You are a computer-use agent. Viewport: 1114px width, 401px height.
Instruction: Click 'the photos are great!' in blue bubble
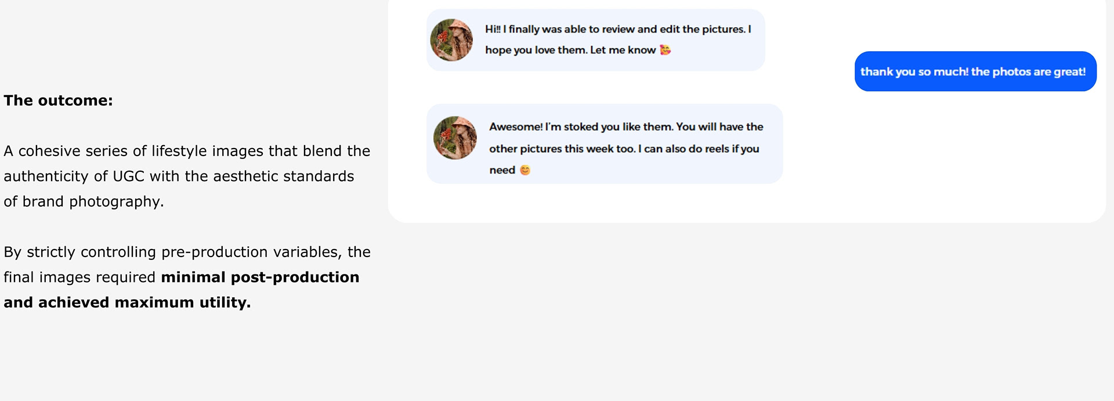[x=1028, y=71]
